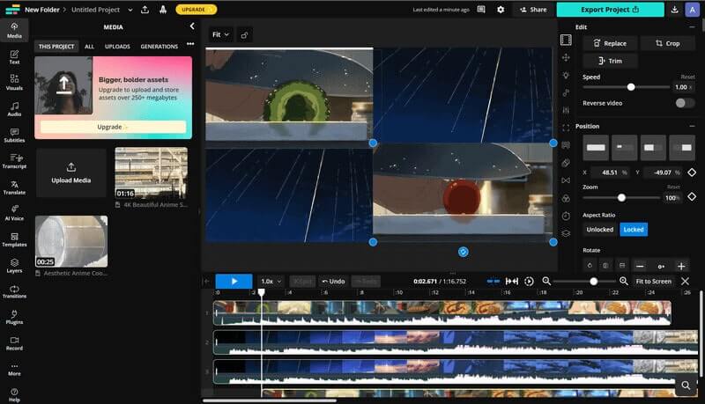Toggle the Reverse video switch

point(684,103)
